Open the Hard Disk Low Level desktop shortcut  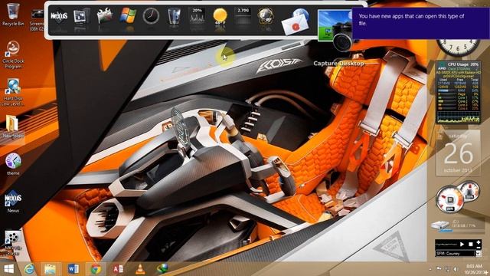pos(13,92)
